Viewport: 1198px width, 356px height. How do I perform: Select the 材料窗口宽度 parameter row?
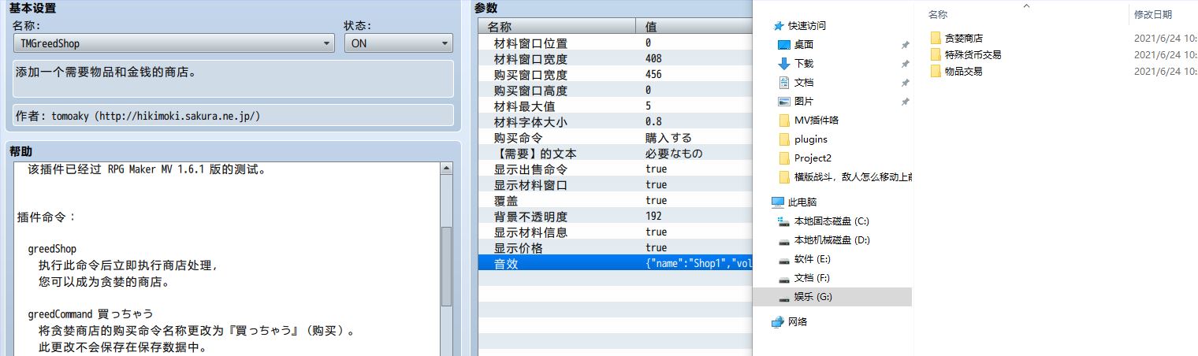click(x=616, y=59)
